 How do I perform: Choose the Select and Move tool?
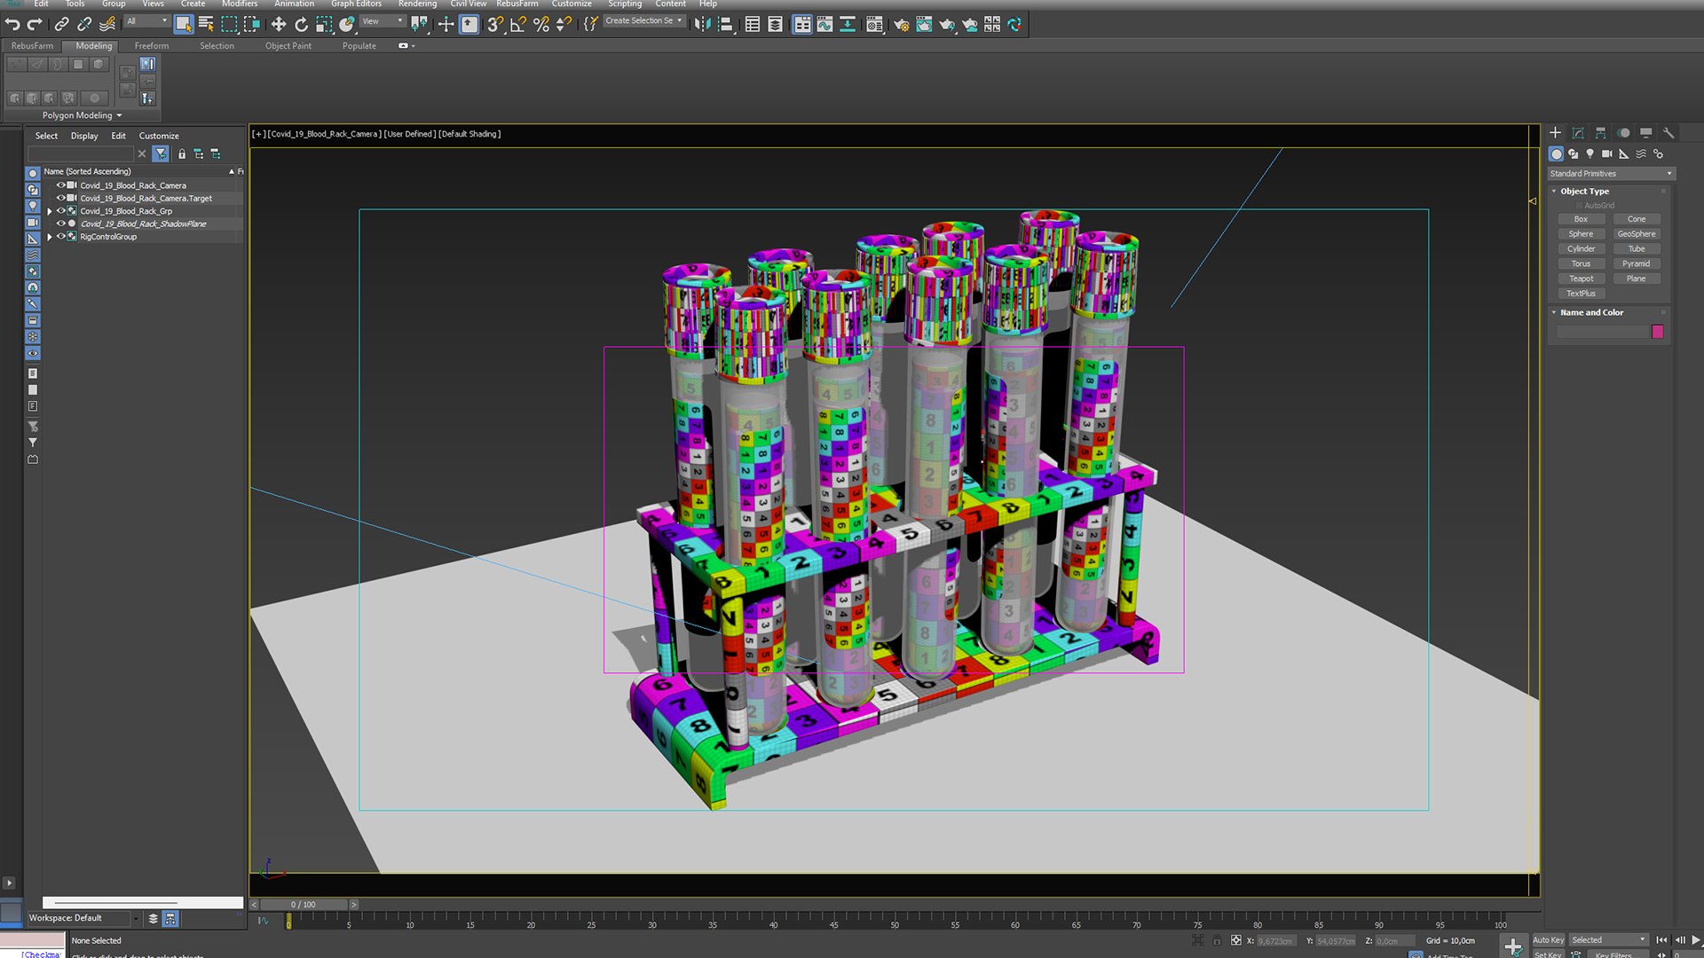[x=278, y=25]
